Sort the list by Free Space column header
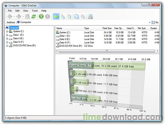This screenshot has width=165, height=125. 119,28
